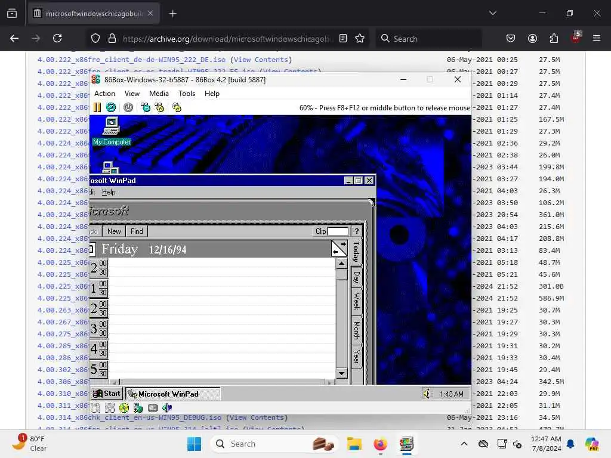Bookmark this page with star icon
Image resolution: width=611 pixels, height=458 pixels.
pos(360,38)
